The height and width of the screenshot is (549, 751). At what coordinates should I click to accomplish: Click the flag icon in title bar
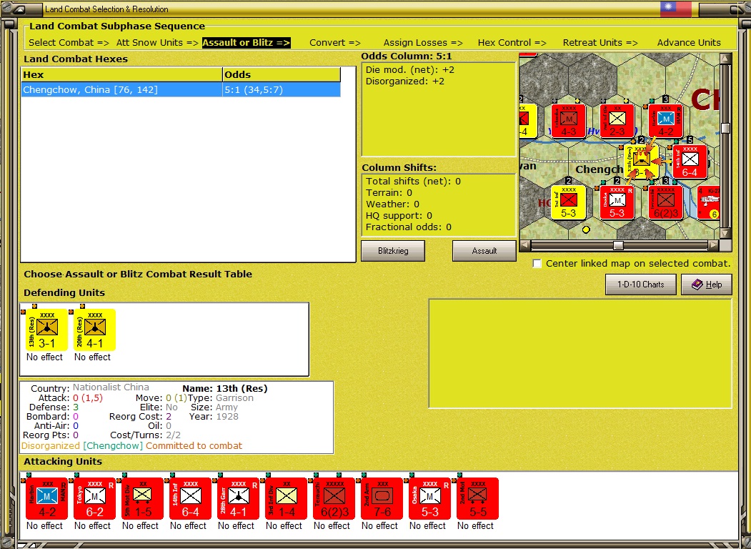[x=676, y=8]
